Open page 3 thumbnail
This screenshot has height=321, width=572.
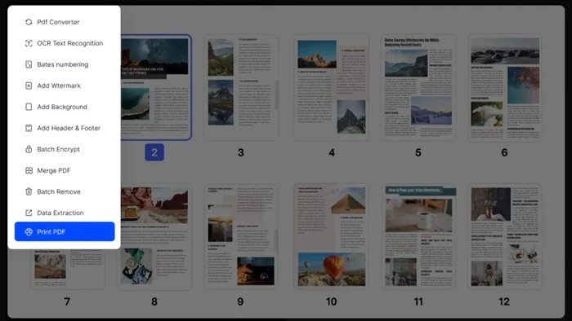coord(241,87)
